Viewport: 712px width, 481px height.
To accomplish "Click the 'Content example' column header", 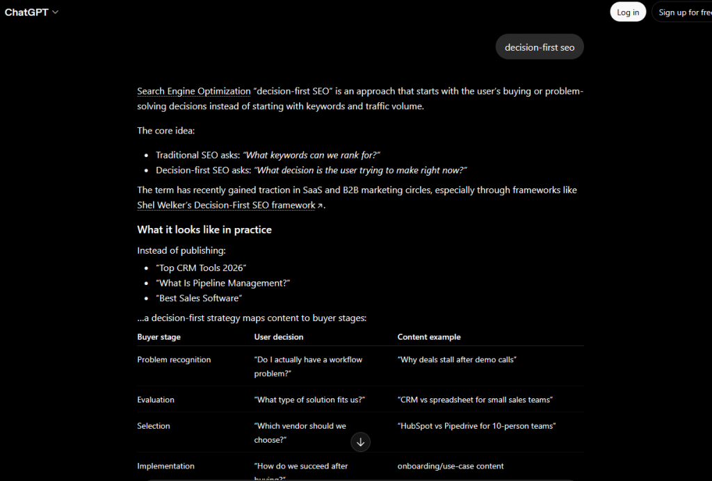I will coord(429,337).
